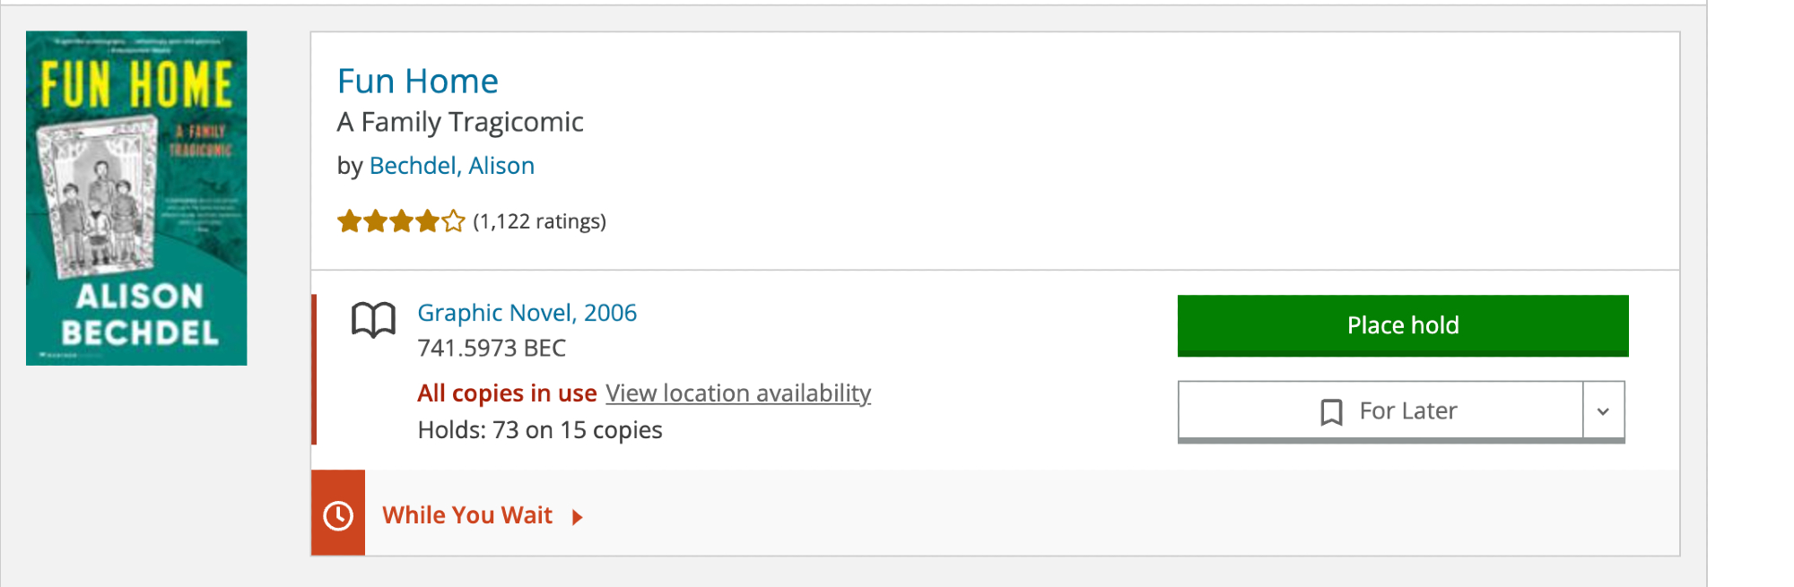Click the orange clock icon

tap(338, 515)
